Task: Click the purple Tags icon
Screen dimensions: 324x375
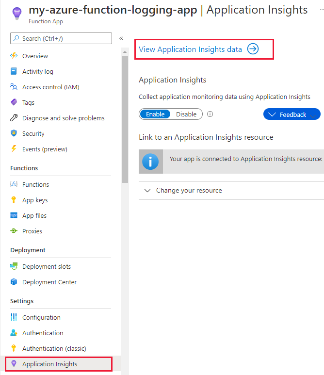Action: pos(14,102)
